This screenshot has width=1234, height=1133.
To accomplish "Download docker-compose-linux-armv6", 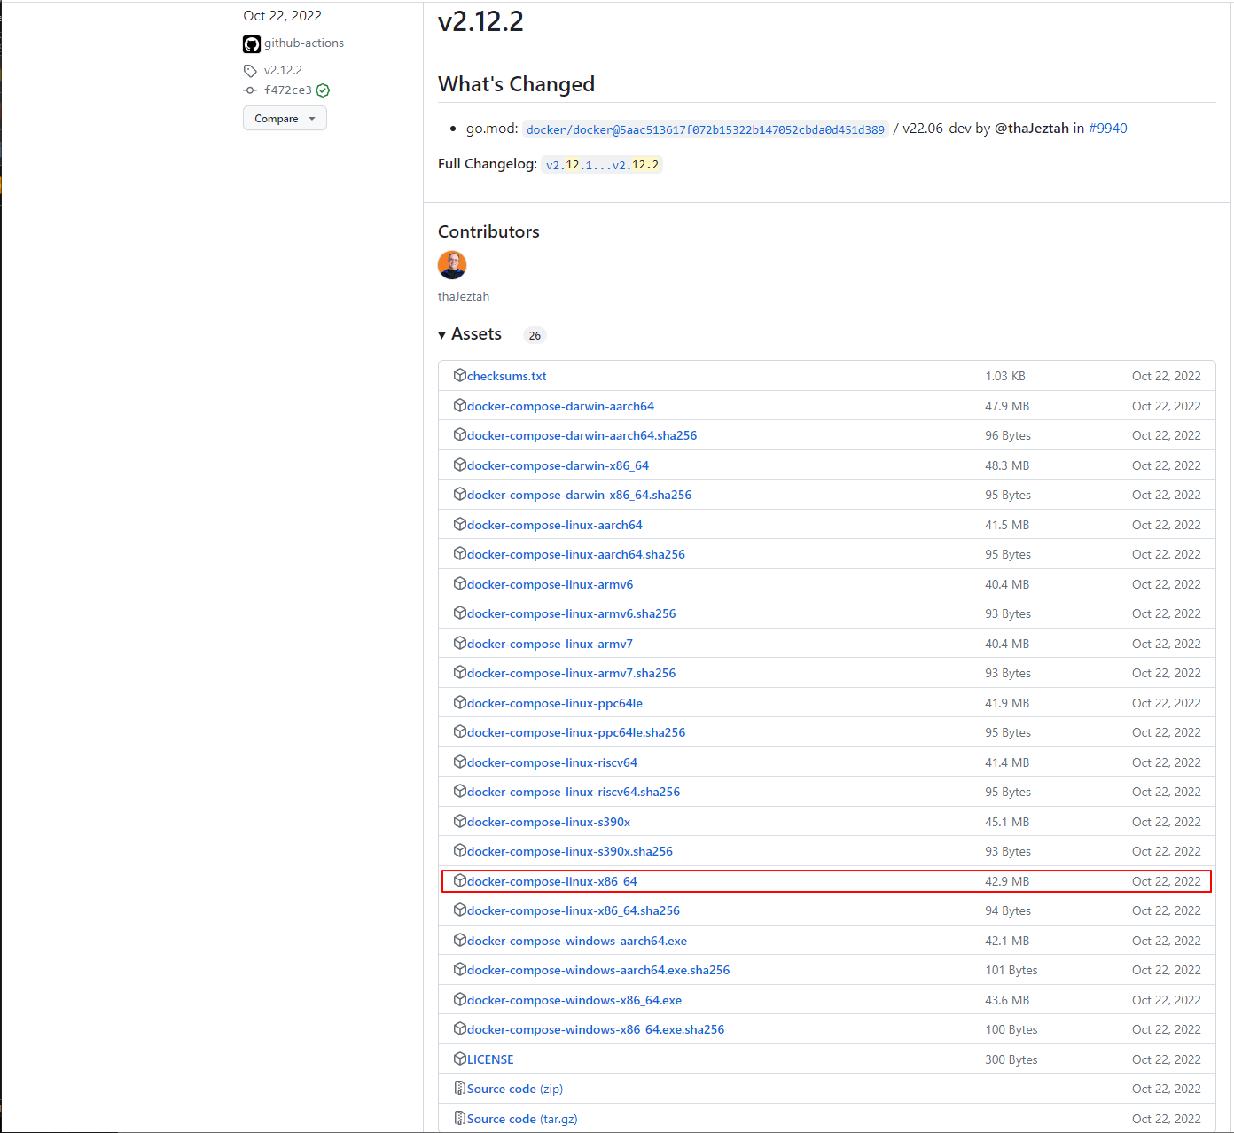I will [x=550, y=584].
